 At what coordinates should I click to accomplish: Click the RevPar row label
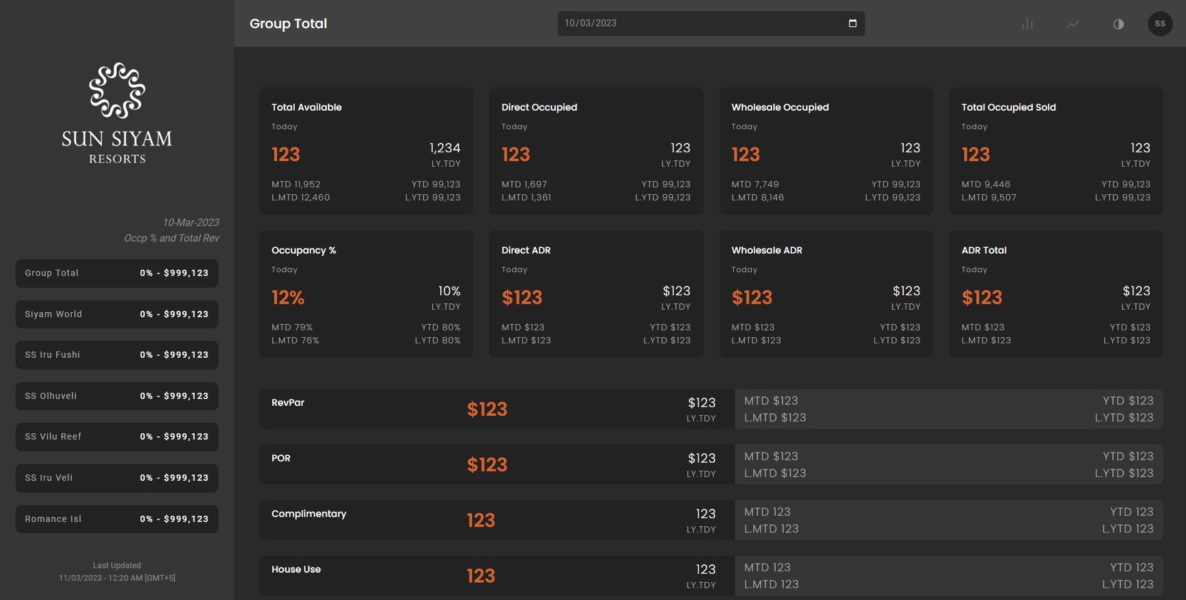click(x=288, y=403)
